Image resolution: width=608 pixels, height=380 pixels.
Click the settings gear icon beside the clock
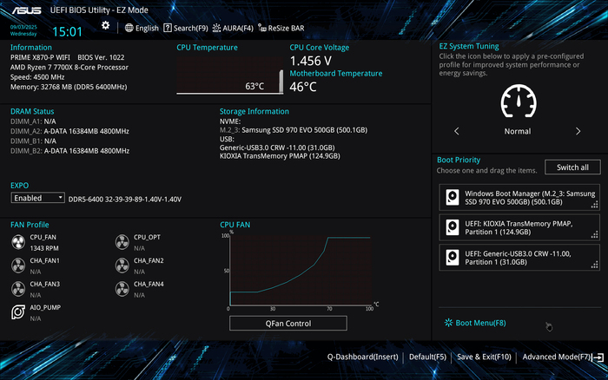[x=105, y=26]
